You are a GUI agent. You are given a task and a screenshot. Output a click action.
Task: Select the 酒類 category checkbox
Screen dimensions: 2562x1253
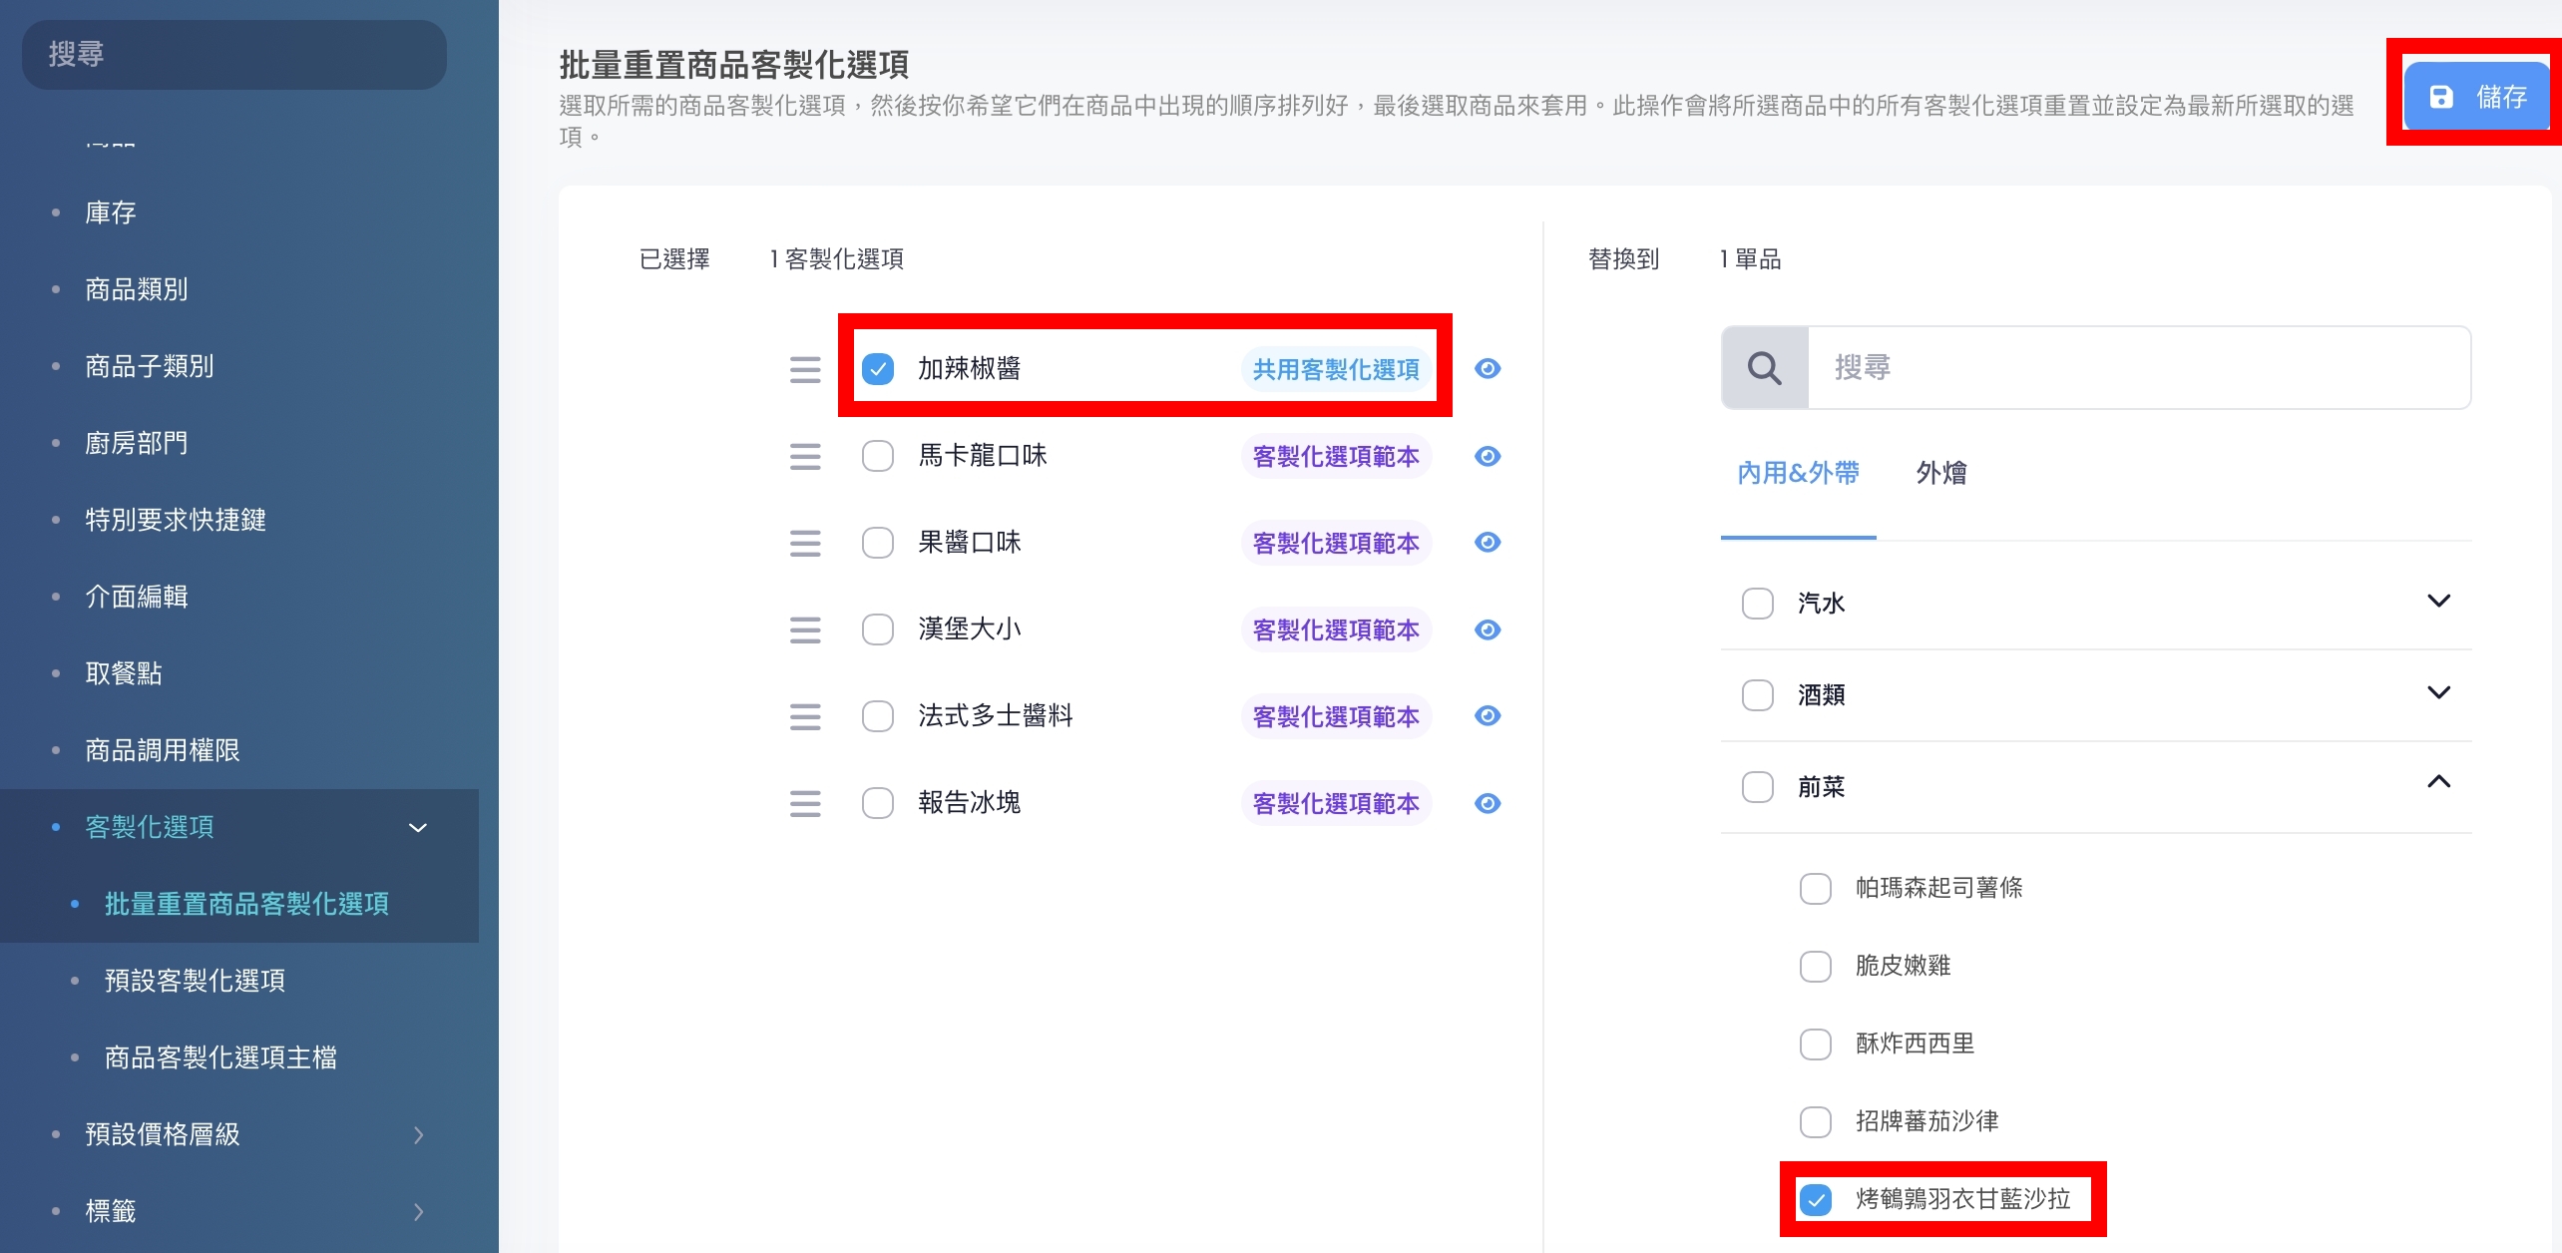point(1758,695)
